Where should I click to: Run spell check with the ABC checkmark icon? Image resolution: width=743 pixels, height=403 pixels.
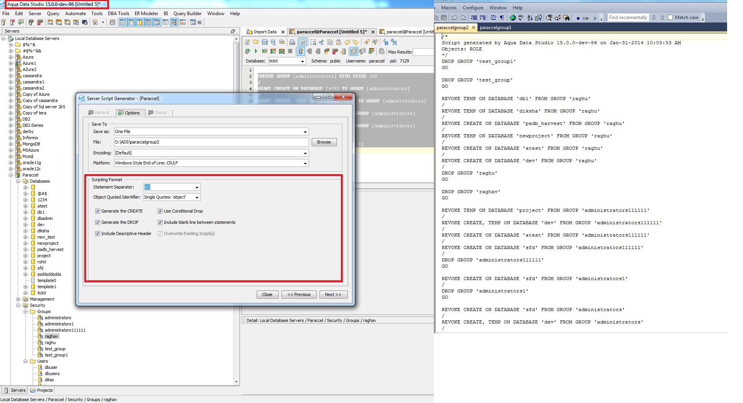[x=521, y=17]
